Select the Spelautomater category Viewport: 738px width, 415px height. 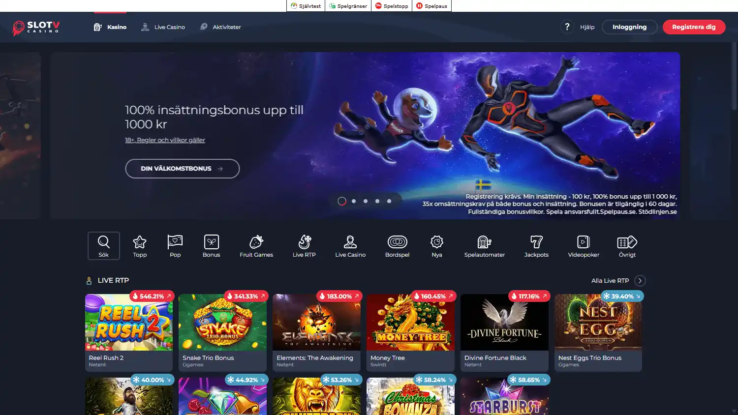485,245
